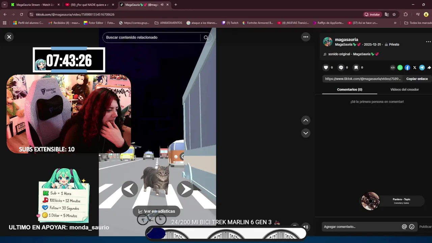
Task: Click magasauria profile avatar
Action: tap(328, 42)
